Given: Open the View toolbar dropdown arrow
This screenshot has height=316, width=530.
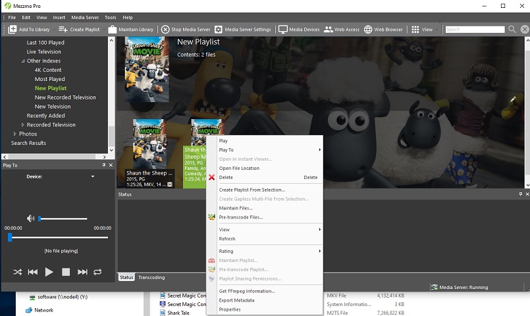Looking at the screenshot, I should pos(437,30).
